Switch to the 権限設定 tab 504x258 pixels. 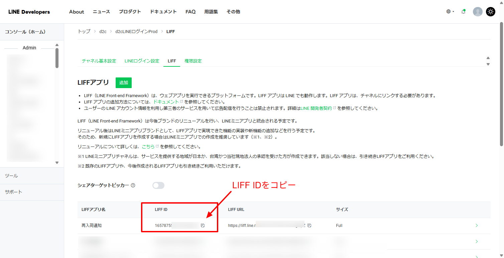(x=193, y=61)
